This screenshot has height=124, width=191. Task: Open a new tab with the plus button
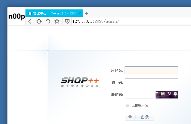pos(87,13)
